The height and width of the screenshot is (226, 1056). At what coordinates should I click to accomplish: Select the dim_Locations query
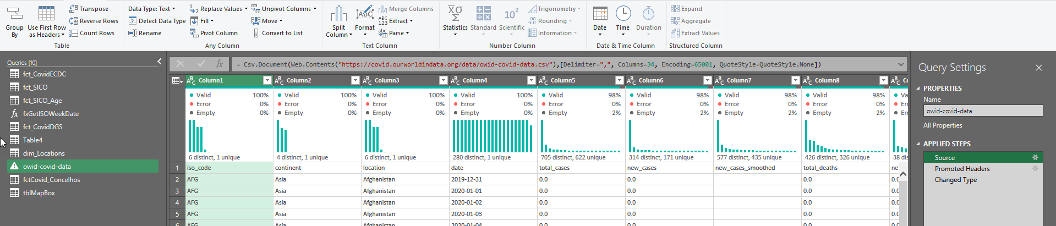tap(83, 153)
